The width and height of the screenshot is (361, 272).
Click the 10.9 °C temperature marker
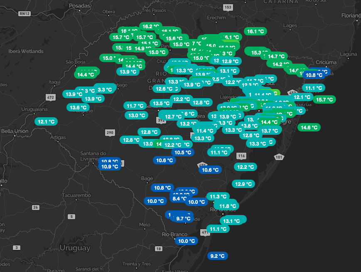(110, 166)
